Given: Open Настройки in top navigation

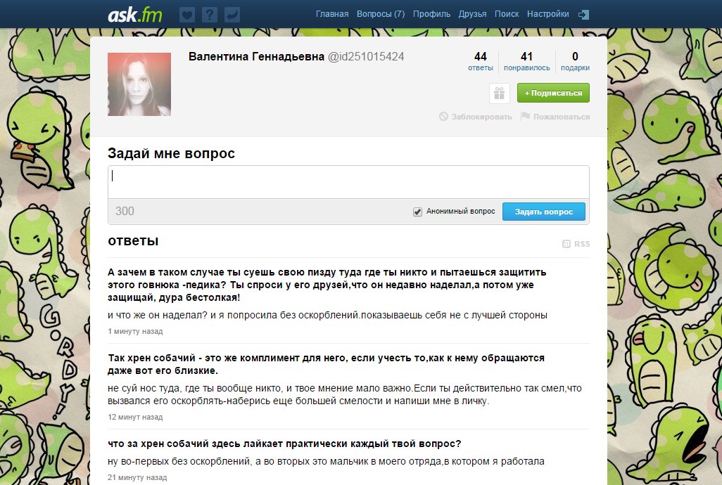Looking at the screenshot, I should (x=548, y=14).
